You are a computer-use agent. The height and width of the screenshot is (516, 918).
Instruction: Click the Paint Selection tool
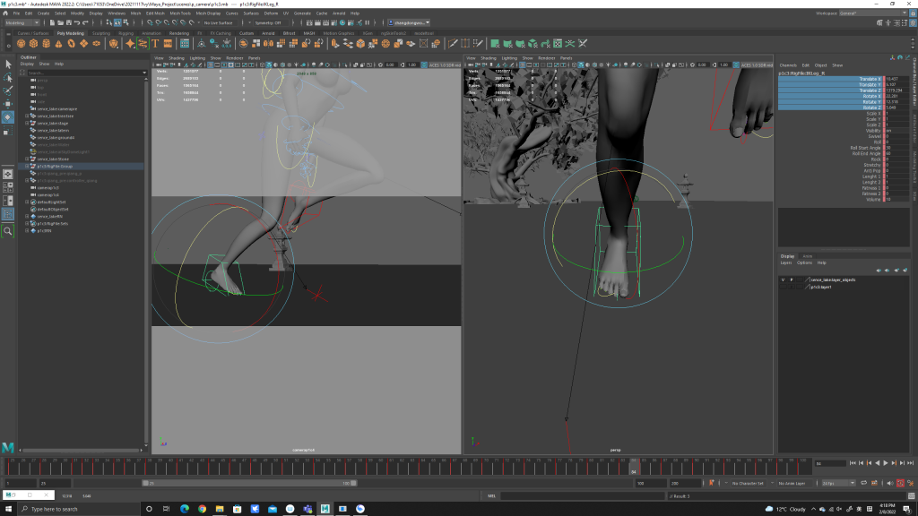pyautogui.click(x=9, y=90)
